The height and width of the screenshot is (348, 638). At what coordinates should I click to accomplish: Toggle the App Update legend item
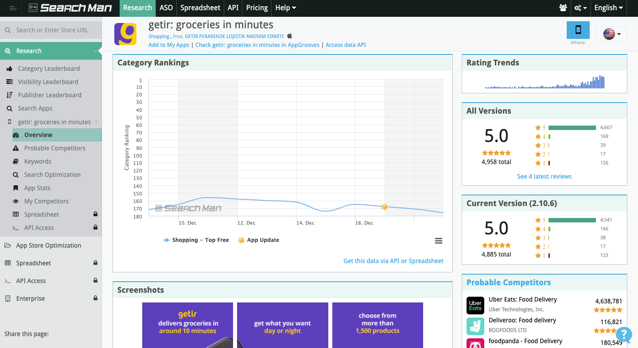coord(258,240)
